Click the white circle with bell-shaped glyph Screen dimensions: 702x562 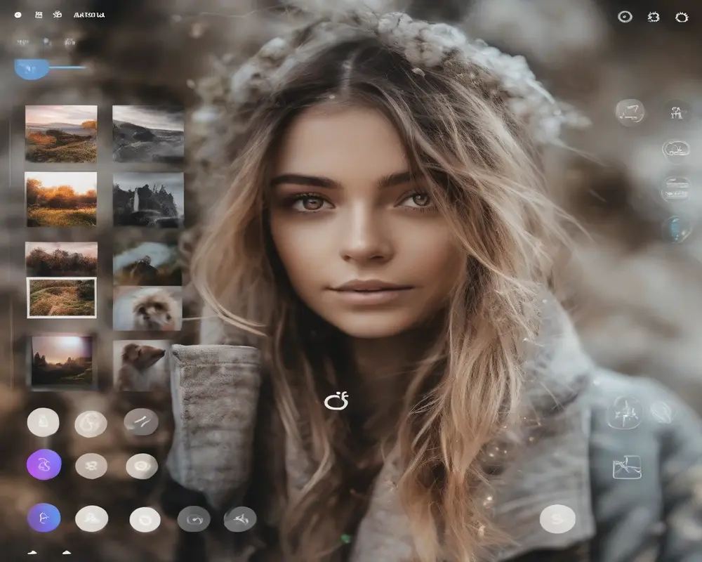pyautogui.click(x=43, y=421)
